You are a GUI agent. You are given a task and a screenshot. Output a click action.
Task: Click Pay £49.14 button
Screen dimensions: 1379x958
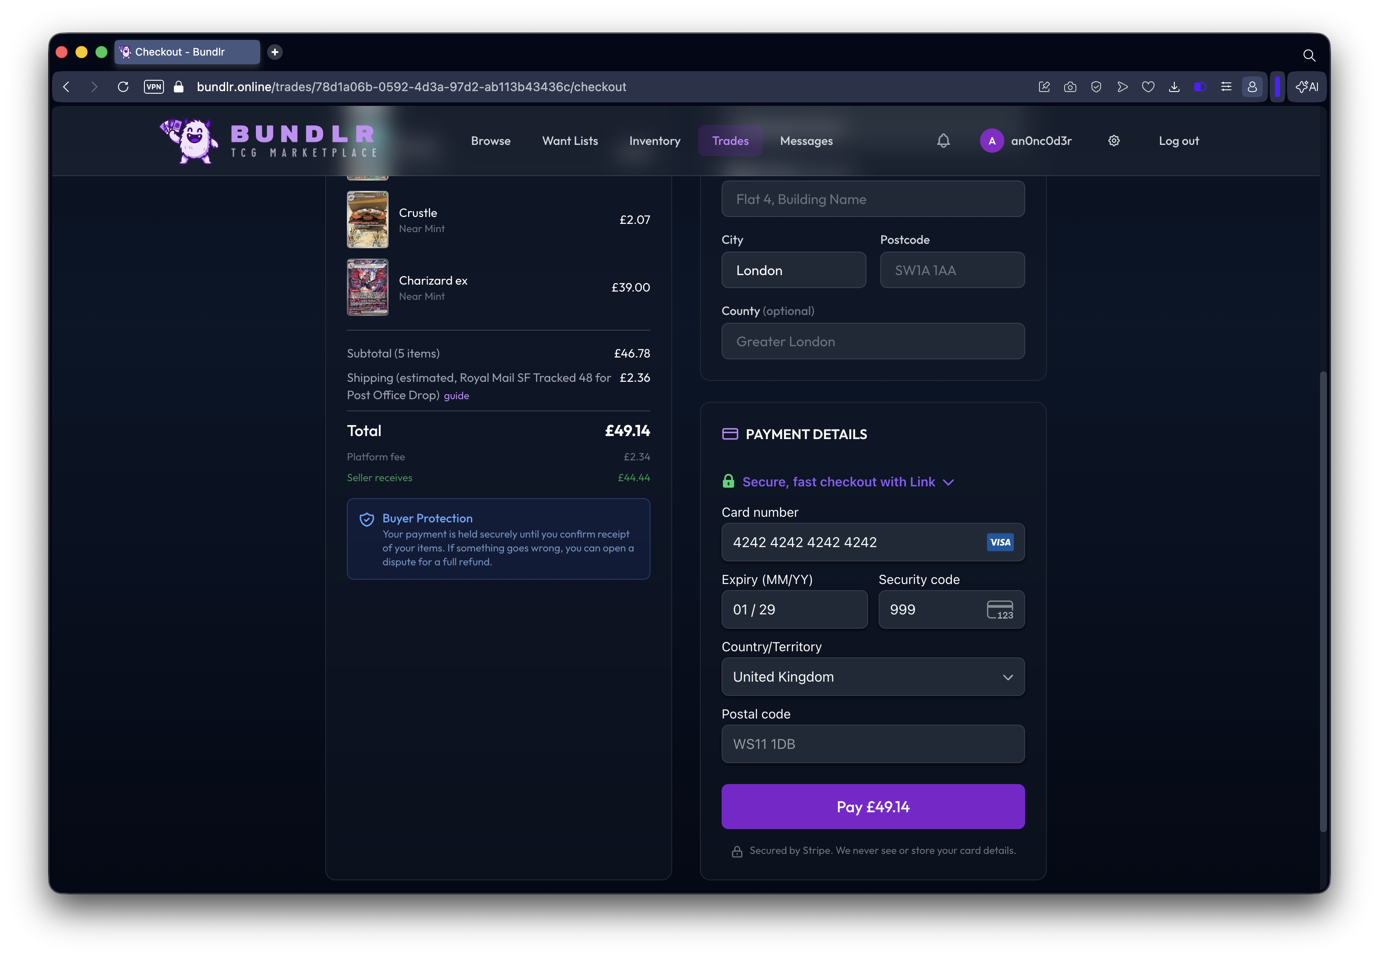click(x=873, y=806)
